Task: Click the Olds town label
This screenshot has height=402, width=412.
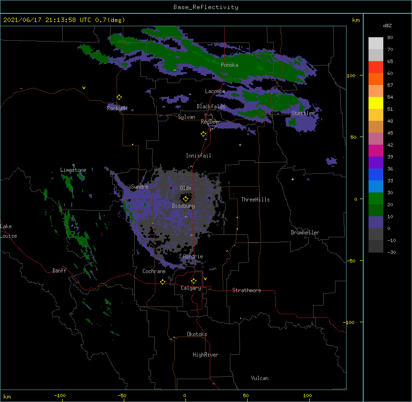Action: [x=185, y=188]
